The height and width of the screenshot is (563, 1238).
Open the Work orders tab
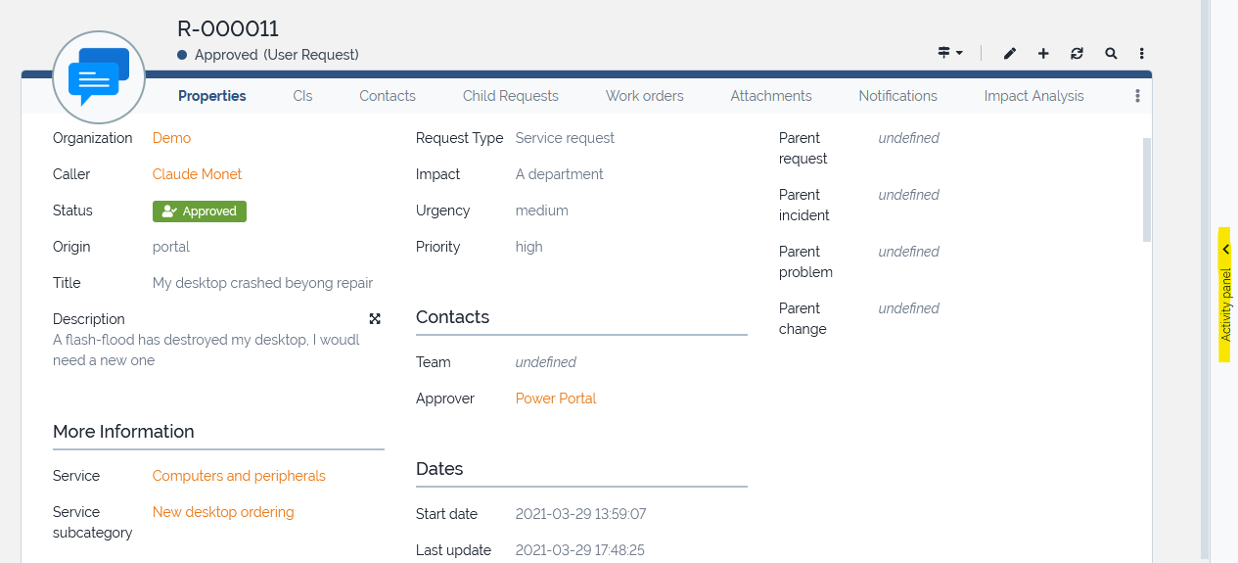tap(644, 96)
